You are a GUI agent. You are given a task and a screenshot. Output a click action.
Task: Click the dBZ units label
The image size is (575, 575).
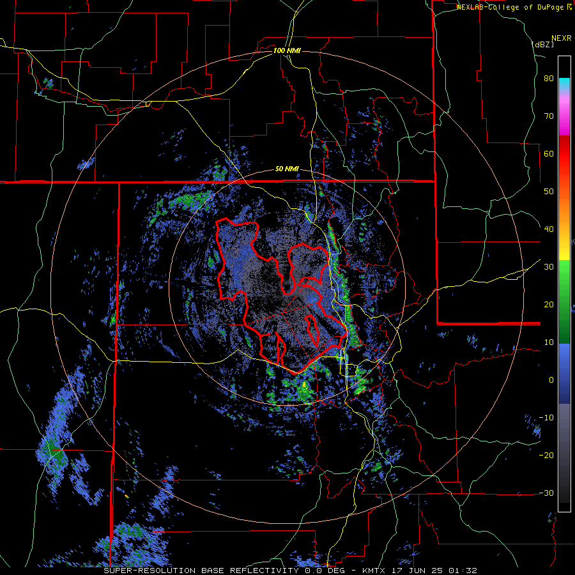click(x=542, y=44)
